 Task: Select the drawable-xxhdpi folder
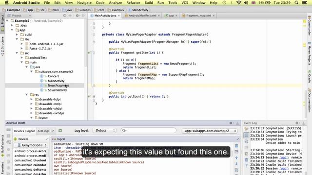51,113
